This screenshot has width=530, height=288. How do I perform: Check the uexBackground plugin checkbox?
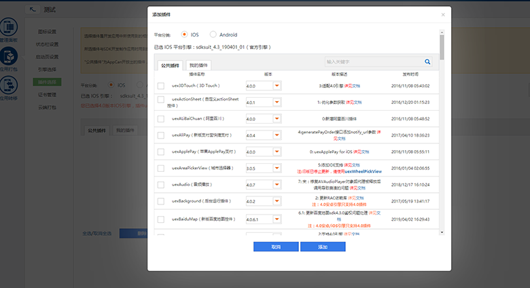coord(161,201)
